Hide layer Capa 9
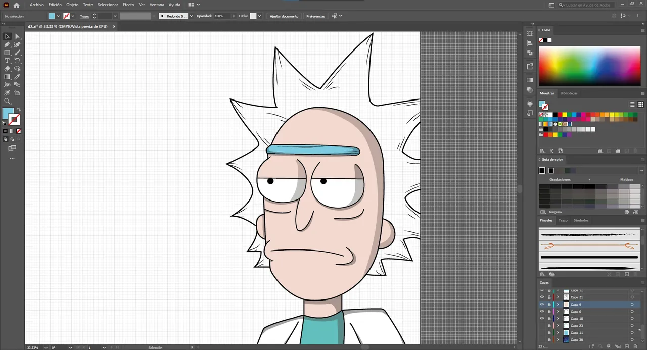Image resolution: width=647 pixels, height=350 pixels. click(x=542, y=305)
